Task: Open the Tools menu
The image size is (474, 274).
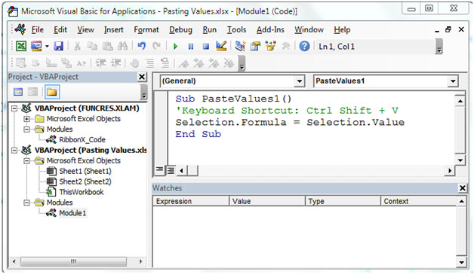Action: click(x=236, y=29)
